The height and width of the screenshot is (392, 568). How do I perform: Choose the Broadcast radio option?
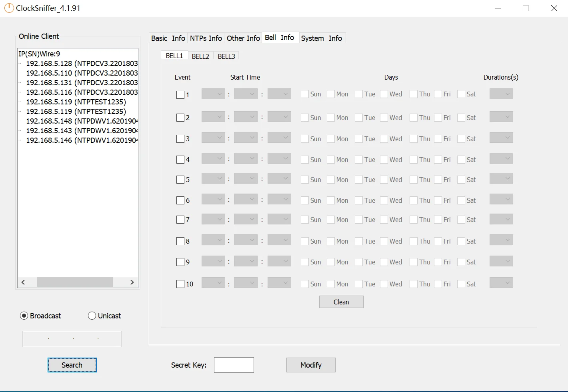24,316
